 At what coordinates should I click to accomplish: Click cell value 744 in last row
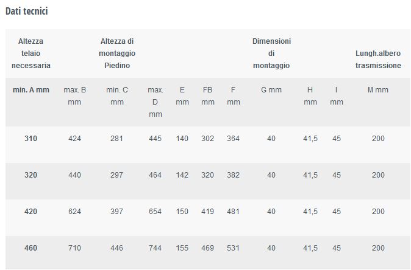coord(155,247)
